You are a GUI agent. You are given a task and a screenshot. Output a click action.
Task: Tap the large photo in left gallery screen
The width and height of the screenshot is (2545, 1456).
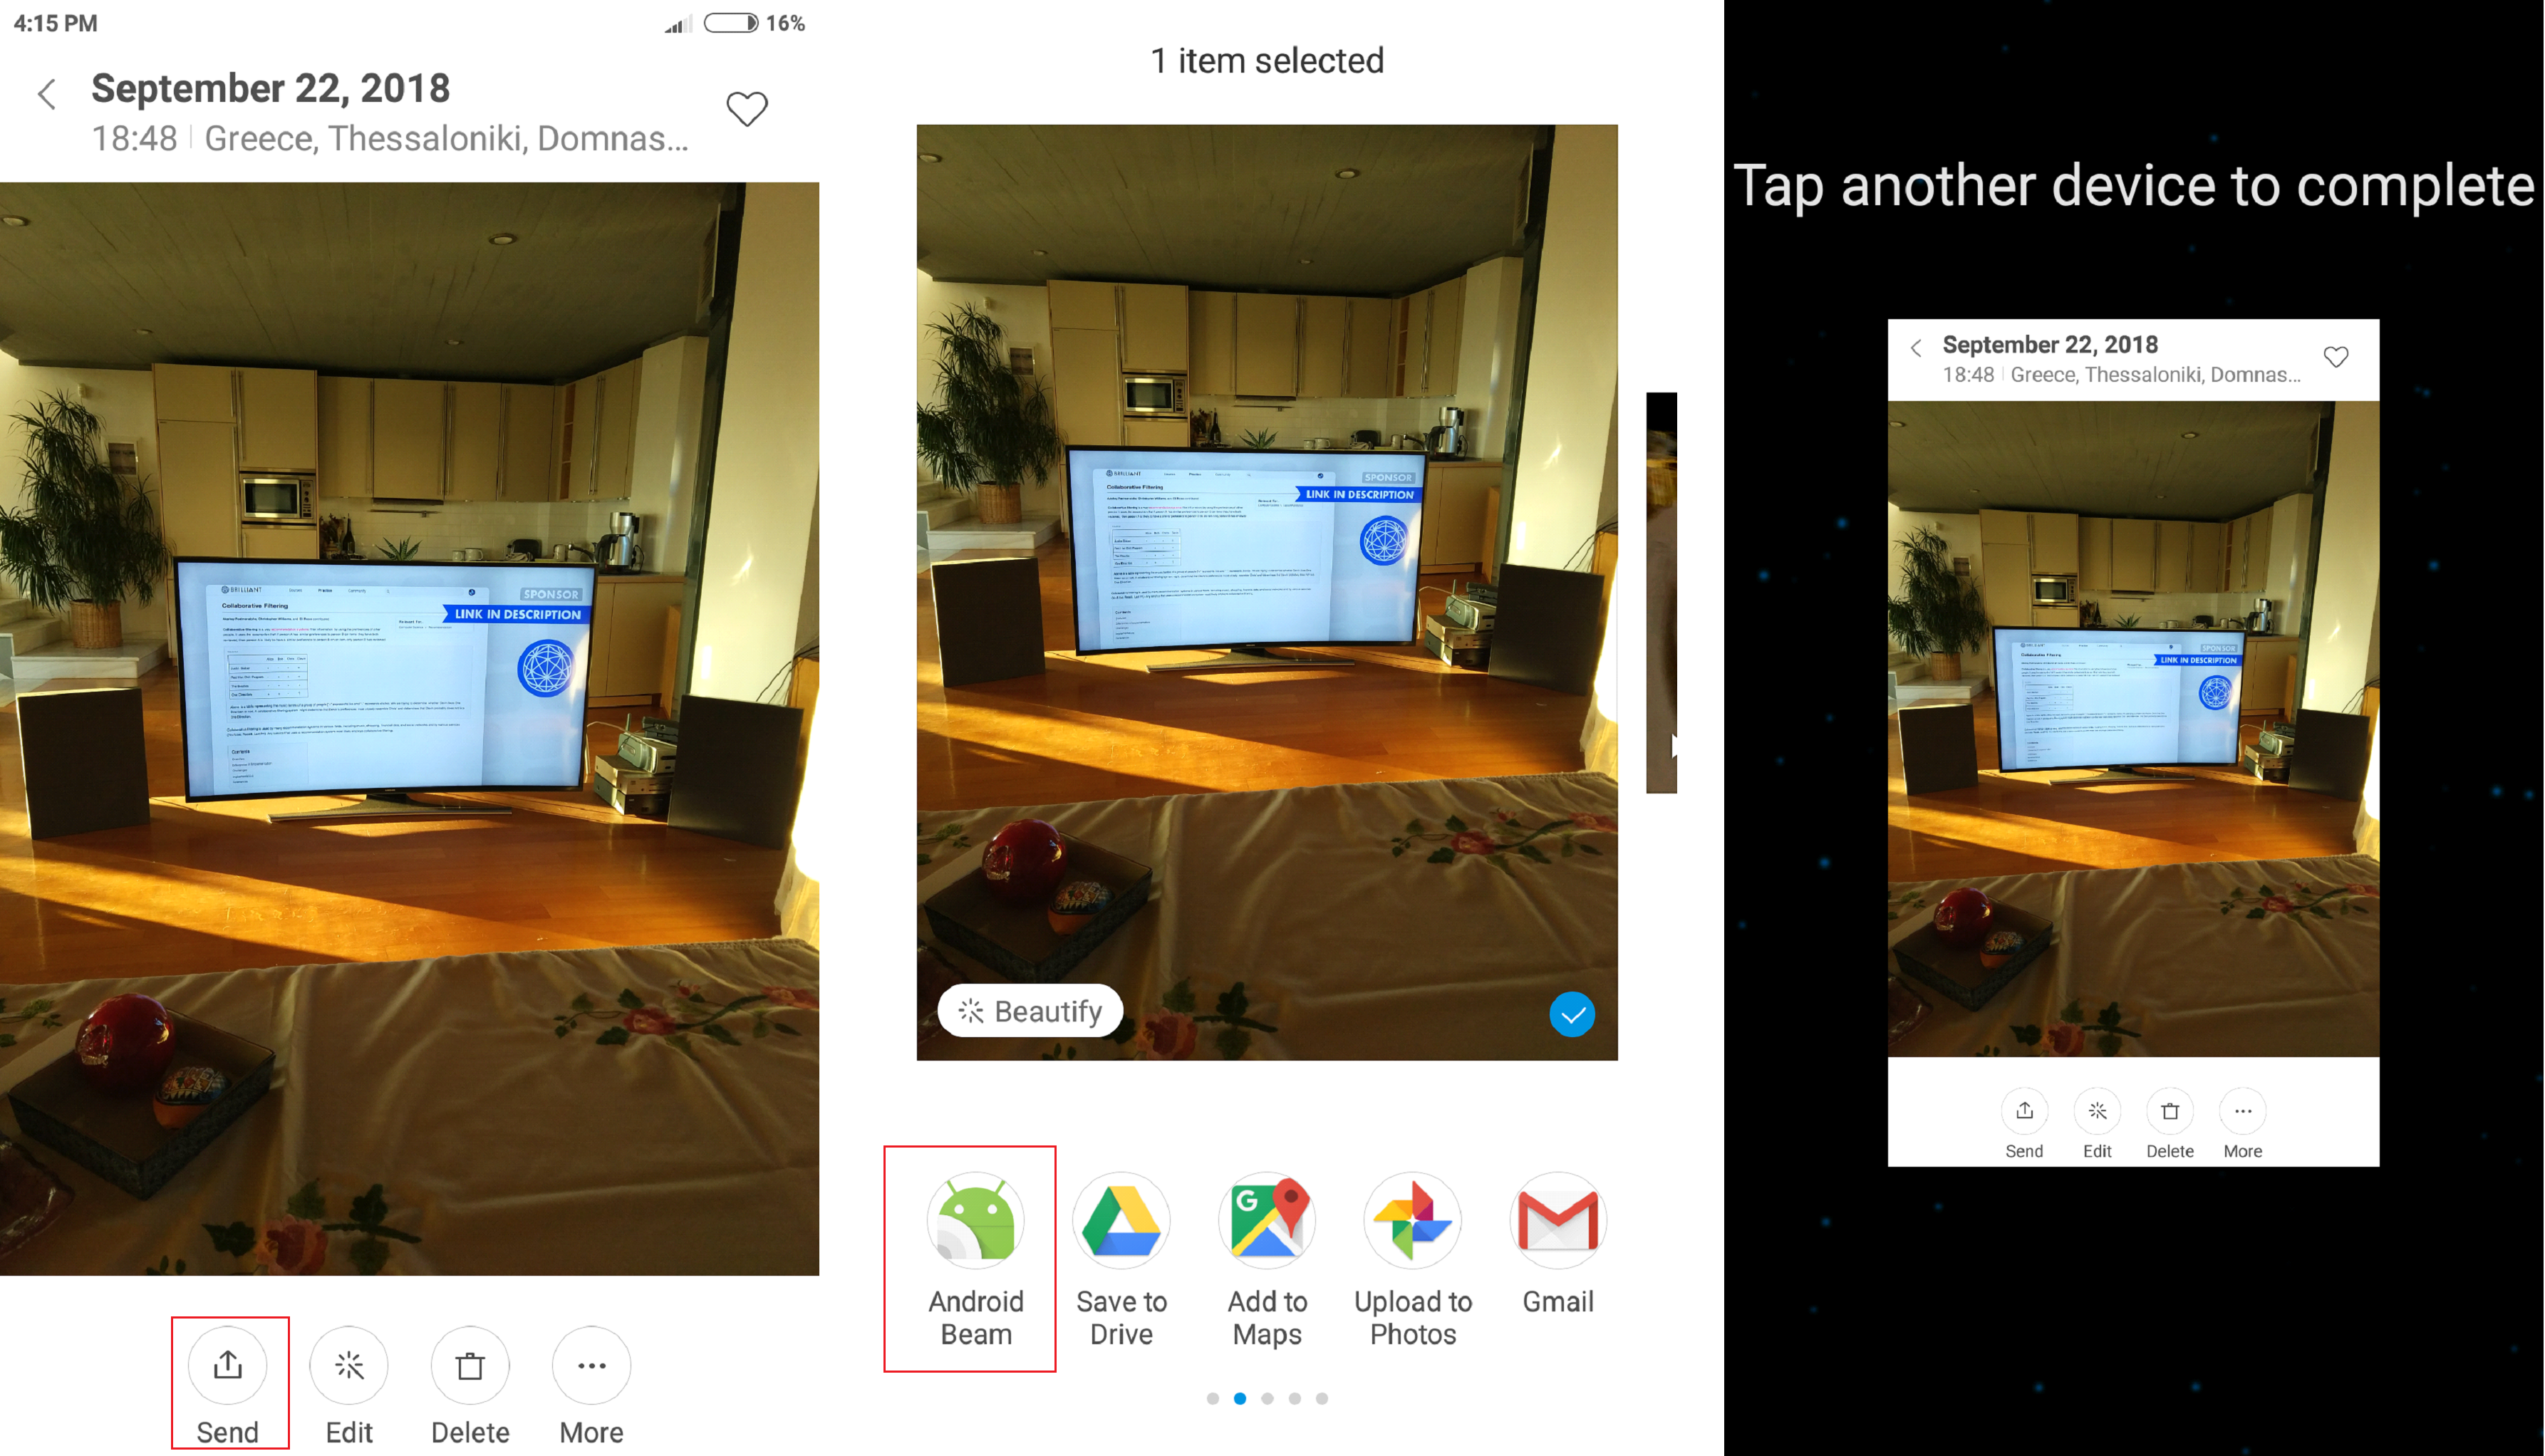click(409, 728)
